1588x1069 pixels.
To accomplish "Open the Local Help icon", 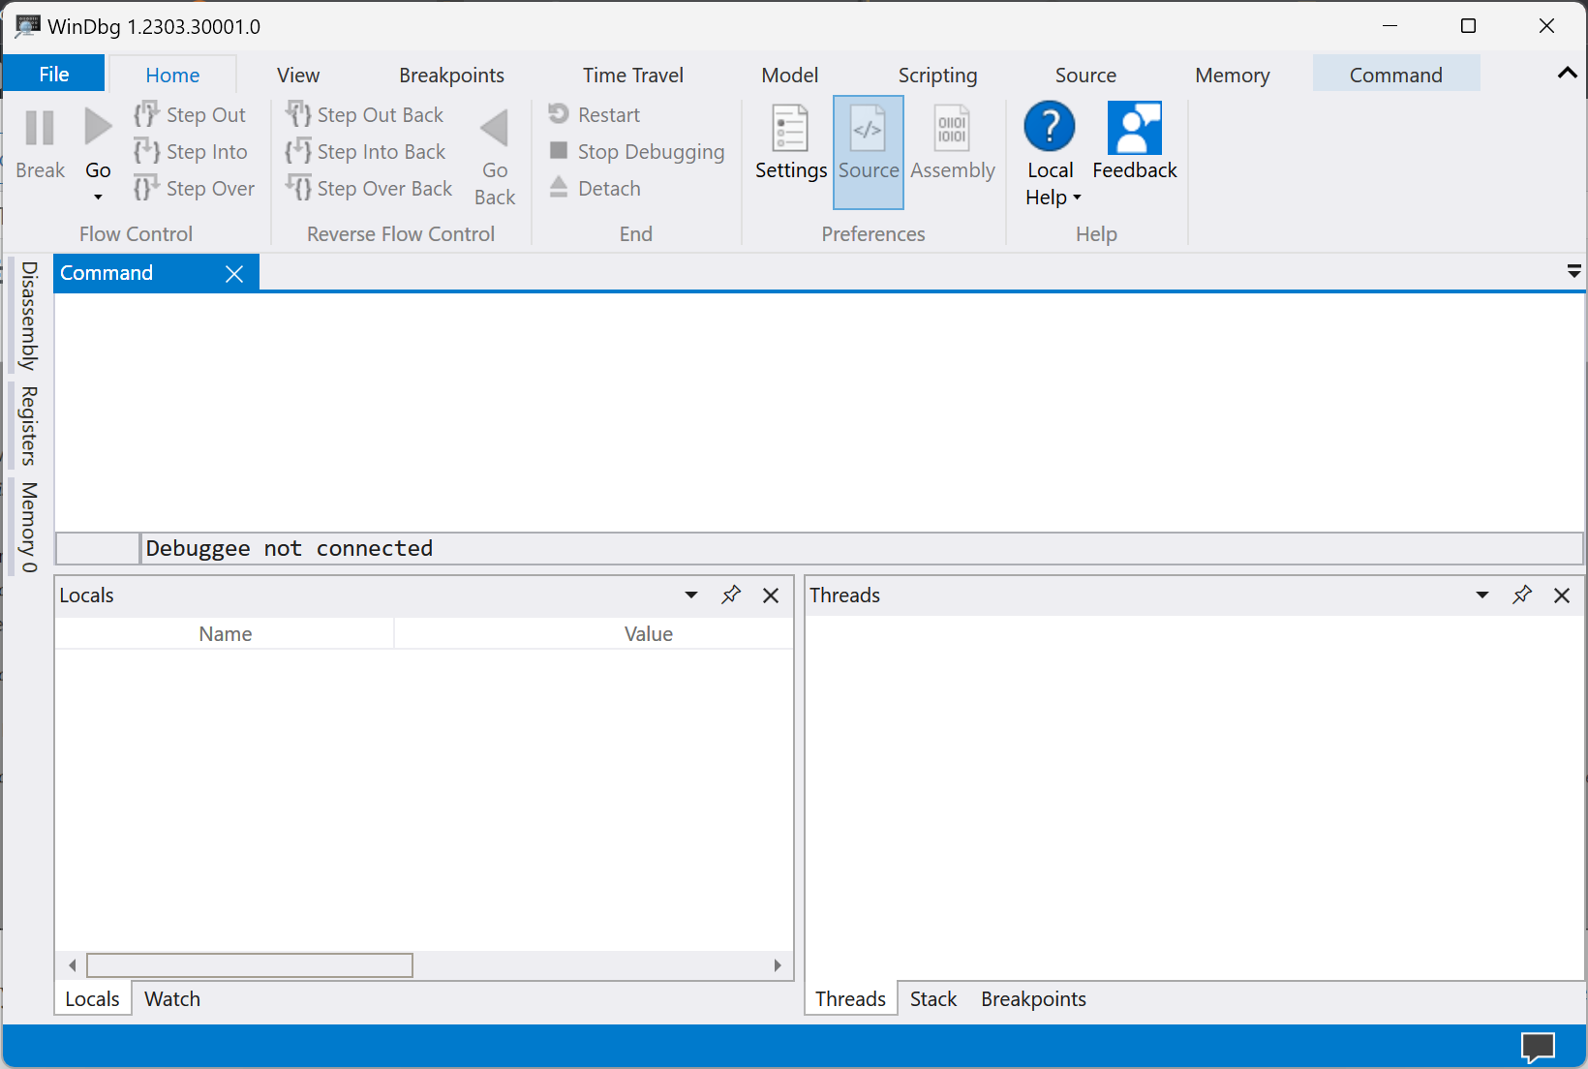I will (1050, 127).
